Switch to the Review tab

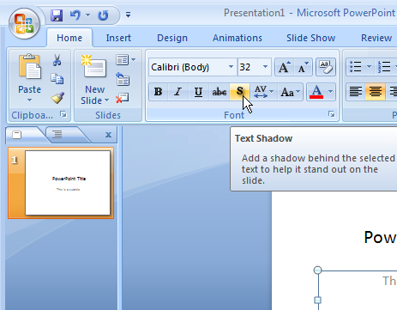[x=376, y=38]
